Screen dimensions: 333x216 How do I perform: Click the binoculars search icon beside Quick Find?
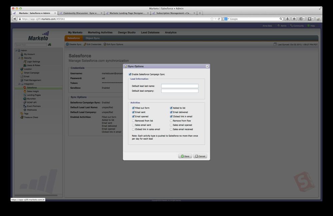tap(50, 44)
